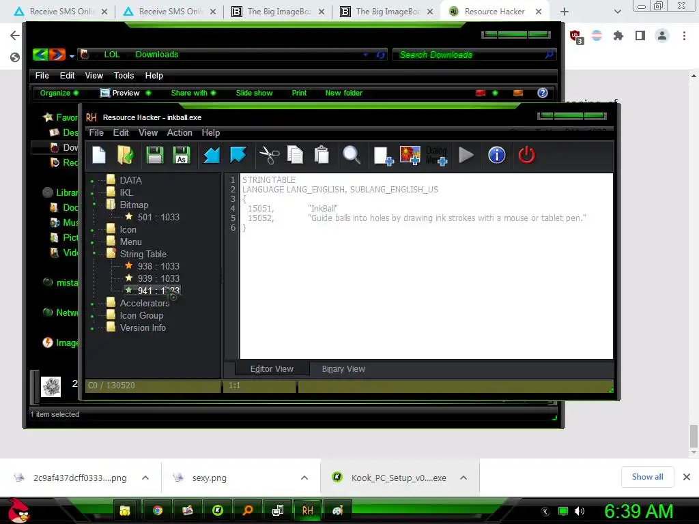Switch to the Editor View tab

click(x=272, y=369)
